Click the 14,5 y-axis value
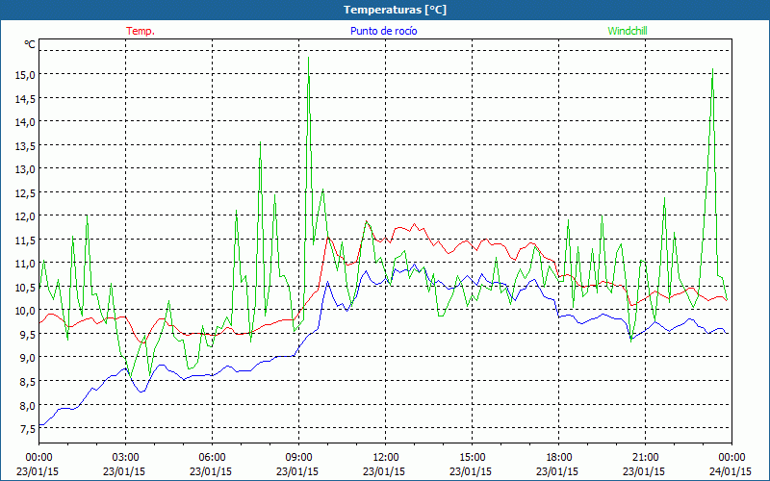Image resolution: width=770 pixels, height=481 pixels. (25, 98)
